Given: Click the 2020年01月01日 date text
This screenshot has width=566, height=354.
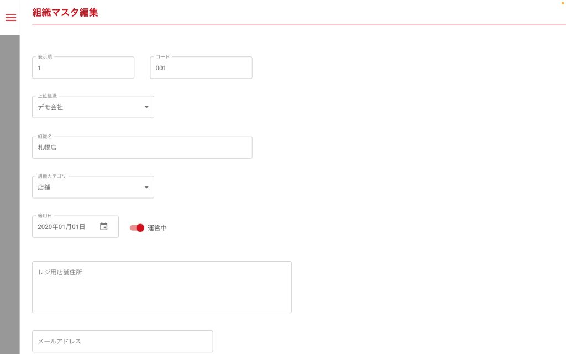Looking at the screenshot, I should (61, 227).
